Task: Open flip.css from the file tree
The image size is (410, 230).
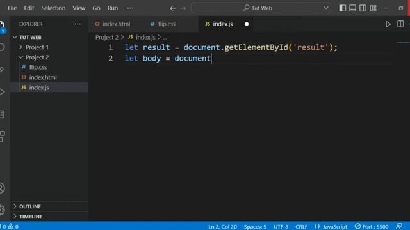Action: click(x=49, y=67)
